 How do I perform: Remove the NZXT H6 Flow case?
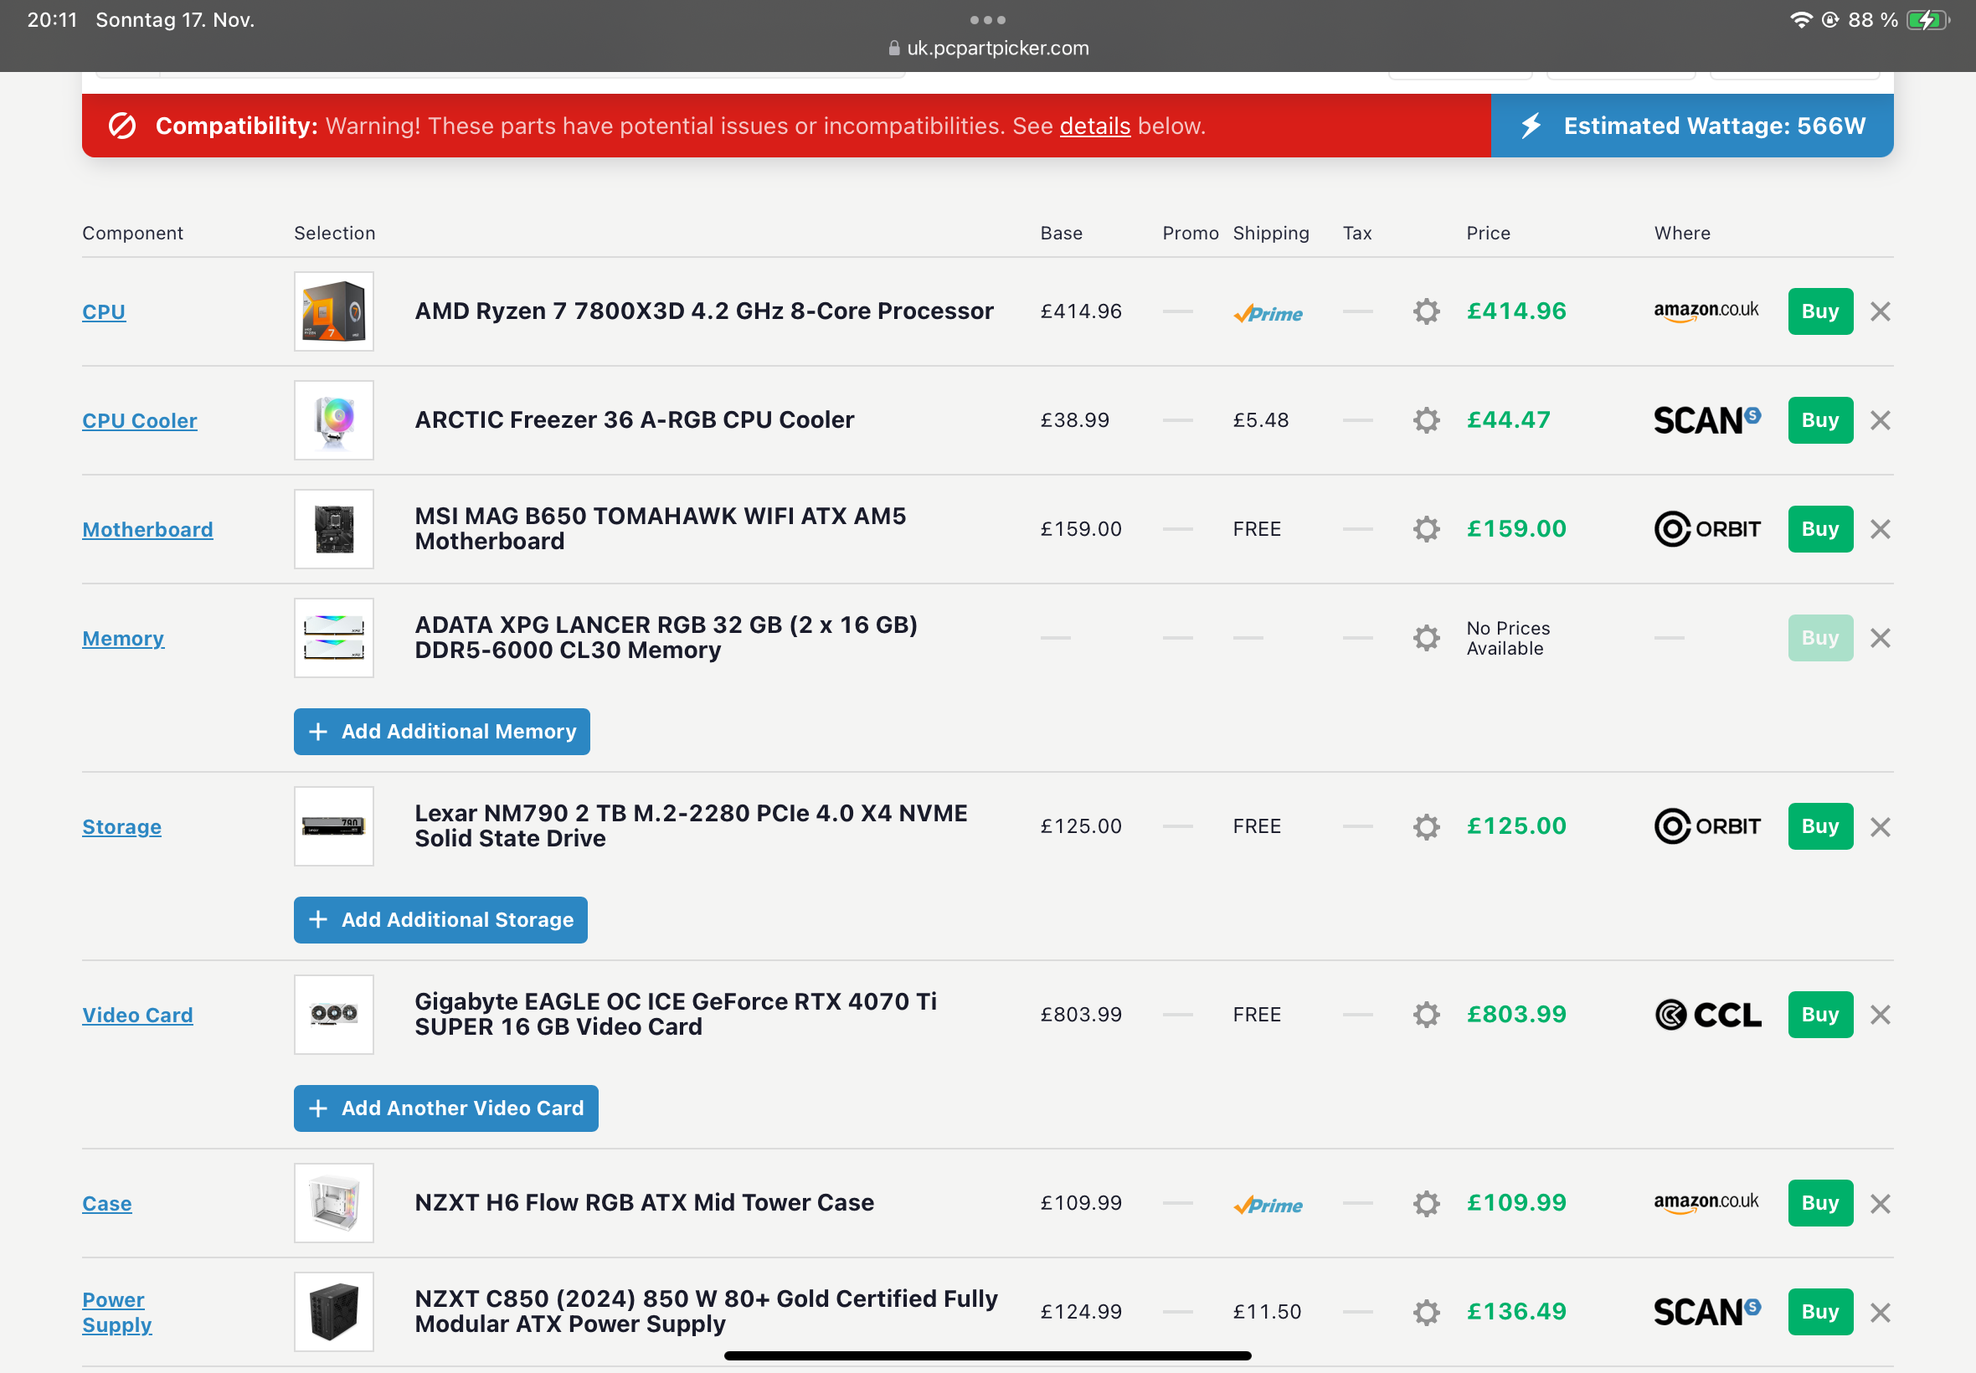coord(1880,1203)
